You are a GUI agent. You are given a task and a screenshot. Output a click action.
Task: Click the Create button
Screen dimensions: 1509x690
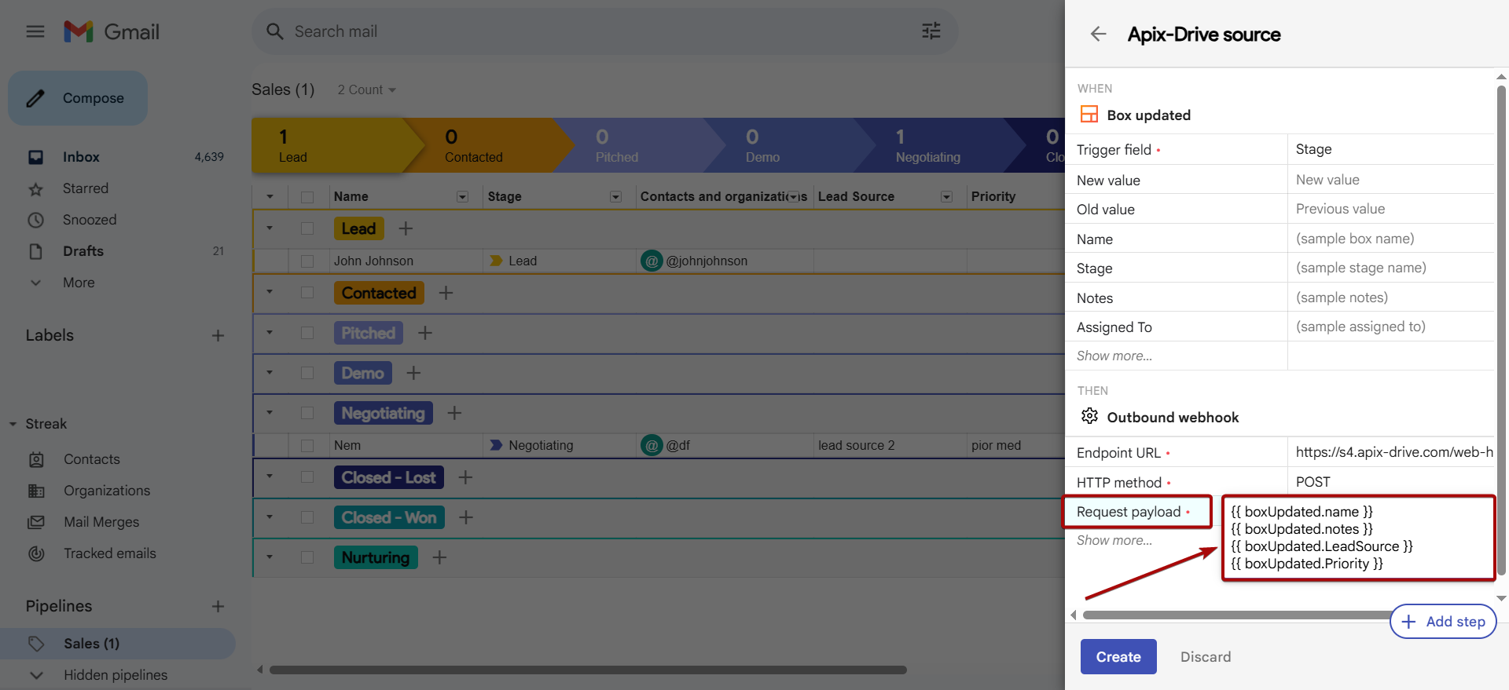click(x=1118, y=657)
